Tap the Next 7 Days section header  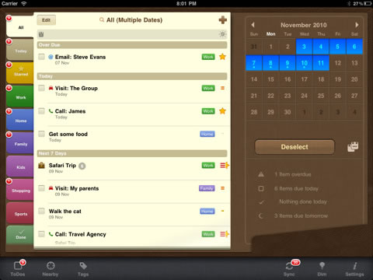pos(132,153)
